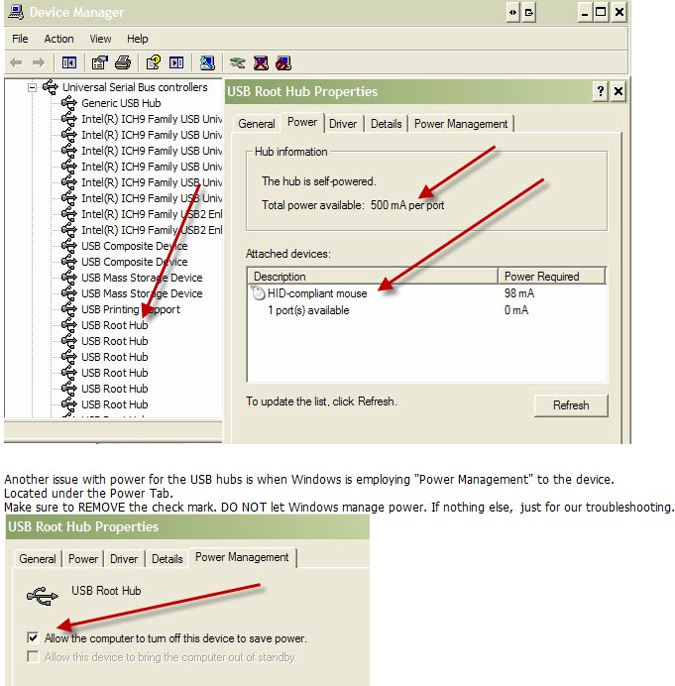Click the Description column header
This screenshot has width=675, height=686.
[373, 276]
